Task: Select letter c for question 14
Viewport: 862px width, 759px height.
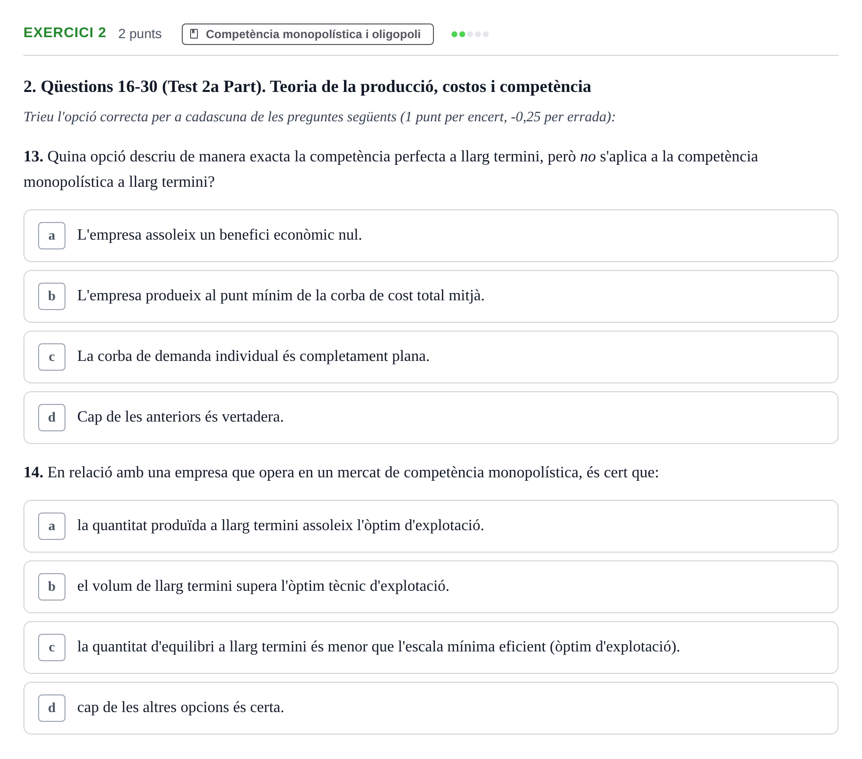Action: click(52, 647)
